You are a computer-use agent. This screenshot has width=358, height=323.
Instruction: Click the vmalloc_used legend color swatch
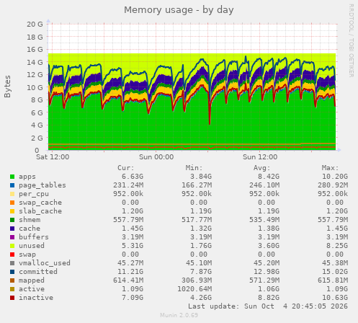click(x=12, y=263)
